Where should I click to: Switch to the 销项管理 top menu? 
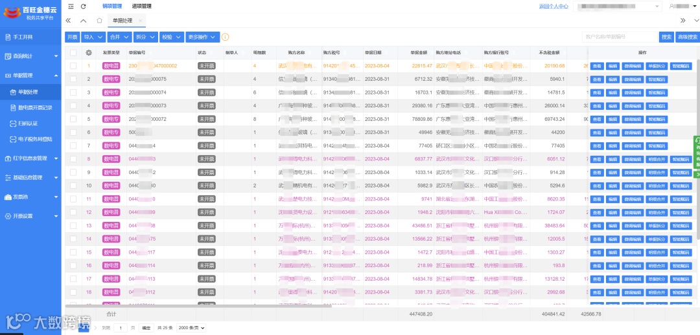[x=112, y=6]
